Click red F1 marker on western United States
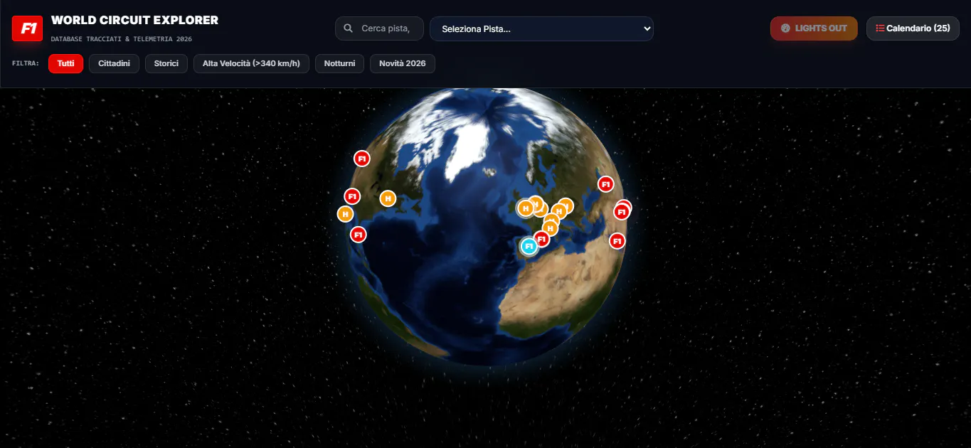Image resolution: width=971 pixels, height=448 pixels. 352,196
